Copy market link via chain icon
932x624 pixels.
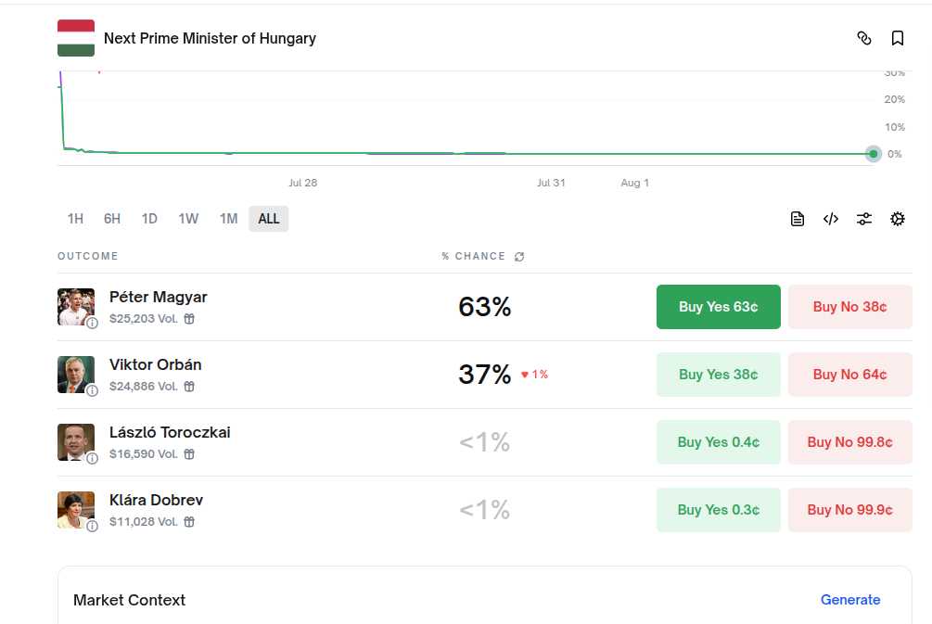863,38
